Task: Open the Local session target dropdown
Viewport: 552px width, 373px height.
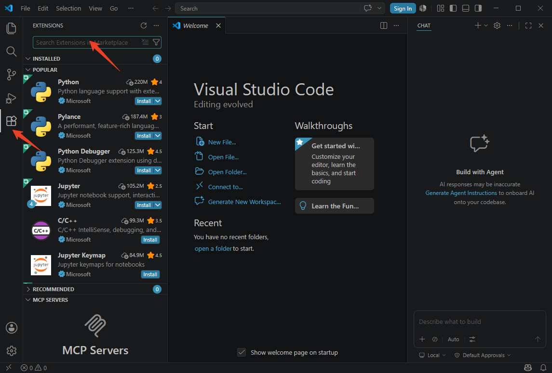Action: pyautogui.click(x=432, y=355)
